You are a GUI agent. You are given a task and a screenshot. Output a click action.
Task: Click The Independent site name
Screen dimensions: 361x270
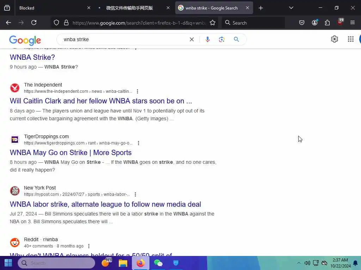pos(43,85)
